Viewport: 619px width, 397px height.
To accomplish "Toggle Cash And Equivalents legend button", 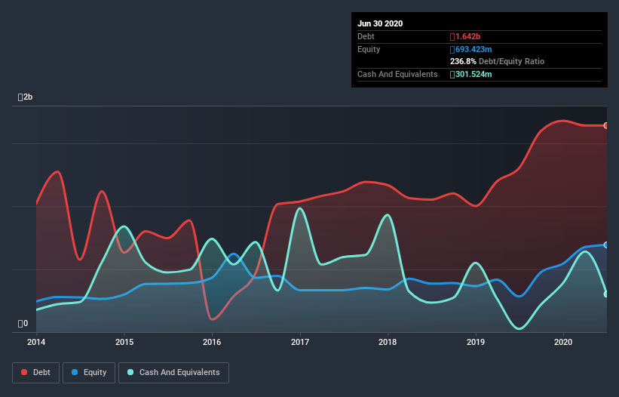I will coord(173,373).
